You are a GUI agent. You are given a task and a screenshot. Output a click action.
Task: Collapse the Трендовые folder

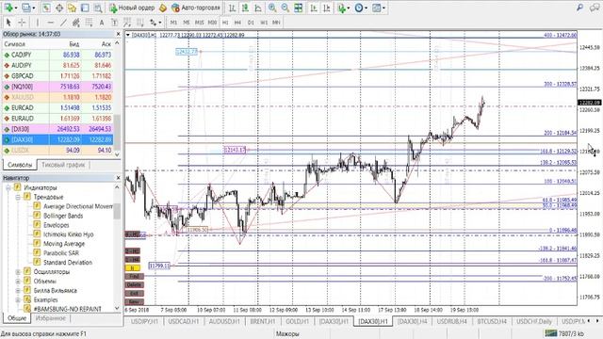[18, 197]
